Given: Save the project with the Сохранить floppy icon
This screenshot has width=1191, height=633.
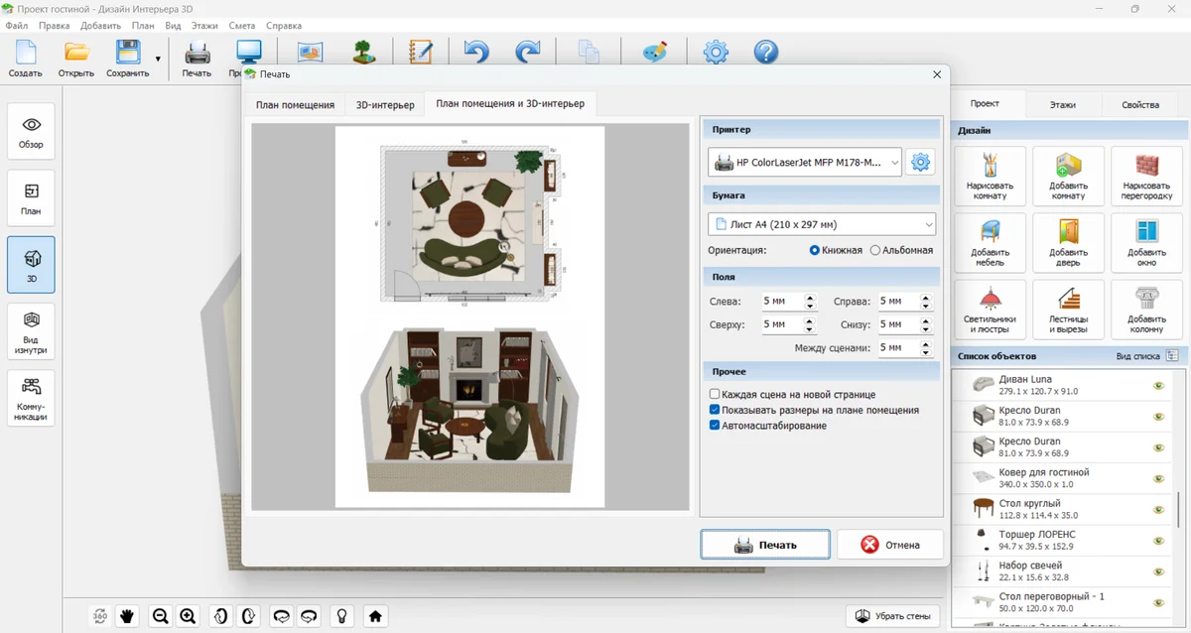Looking at the screenshot, I should tap(127, 59).
